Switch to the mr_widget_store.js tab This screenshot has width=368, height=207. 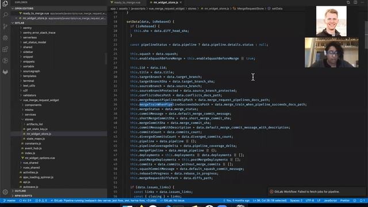(x=166, y=2)
